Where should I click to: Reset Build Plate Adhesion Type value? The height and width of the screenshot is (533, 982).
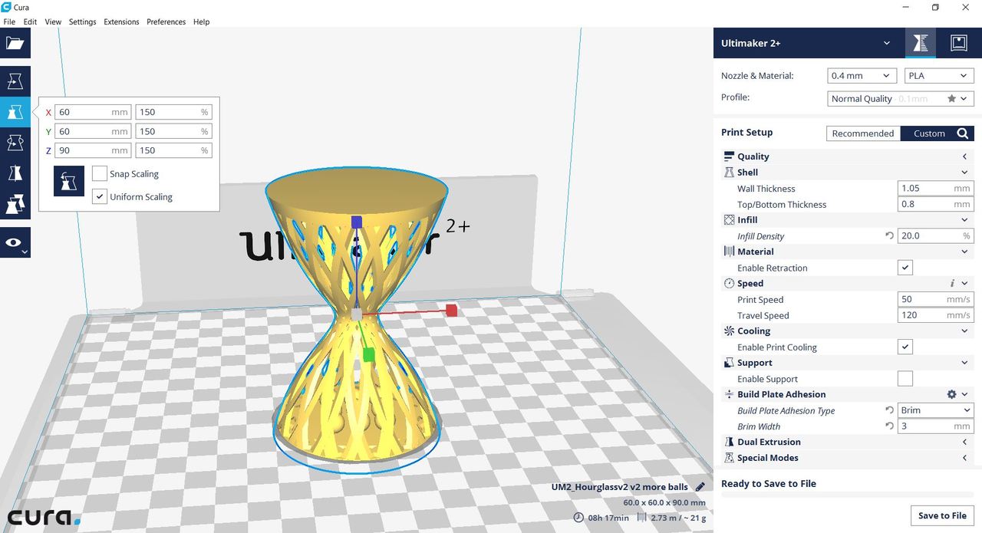(x=889, y=410)
